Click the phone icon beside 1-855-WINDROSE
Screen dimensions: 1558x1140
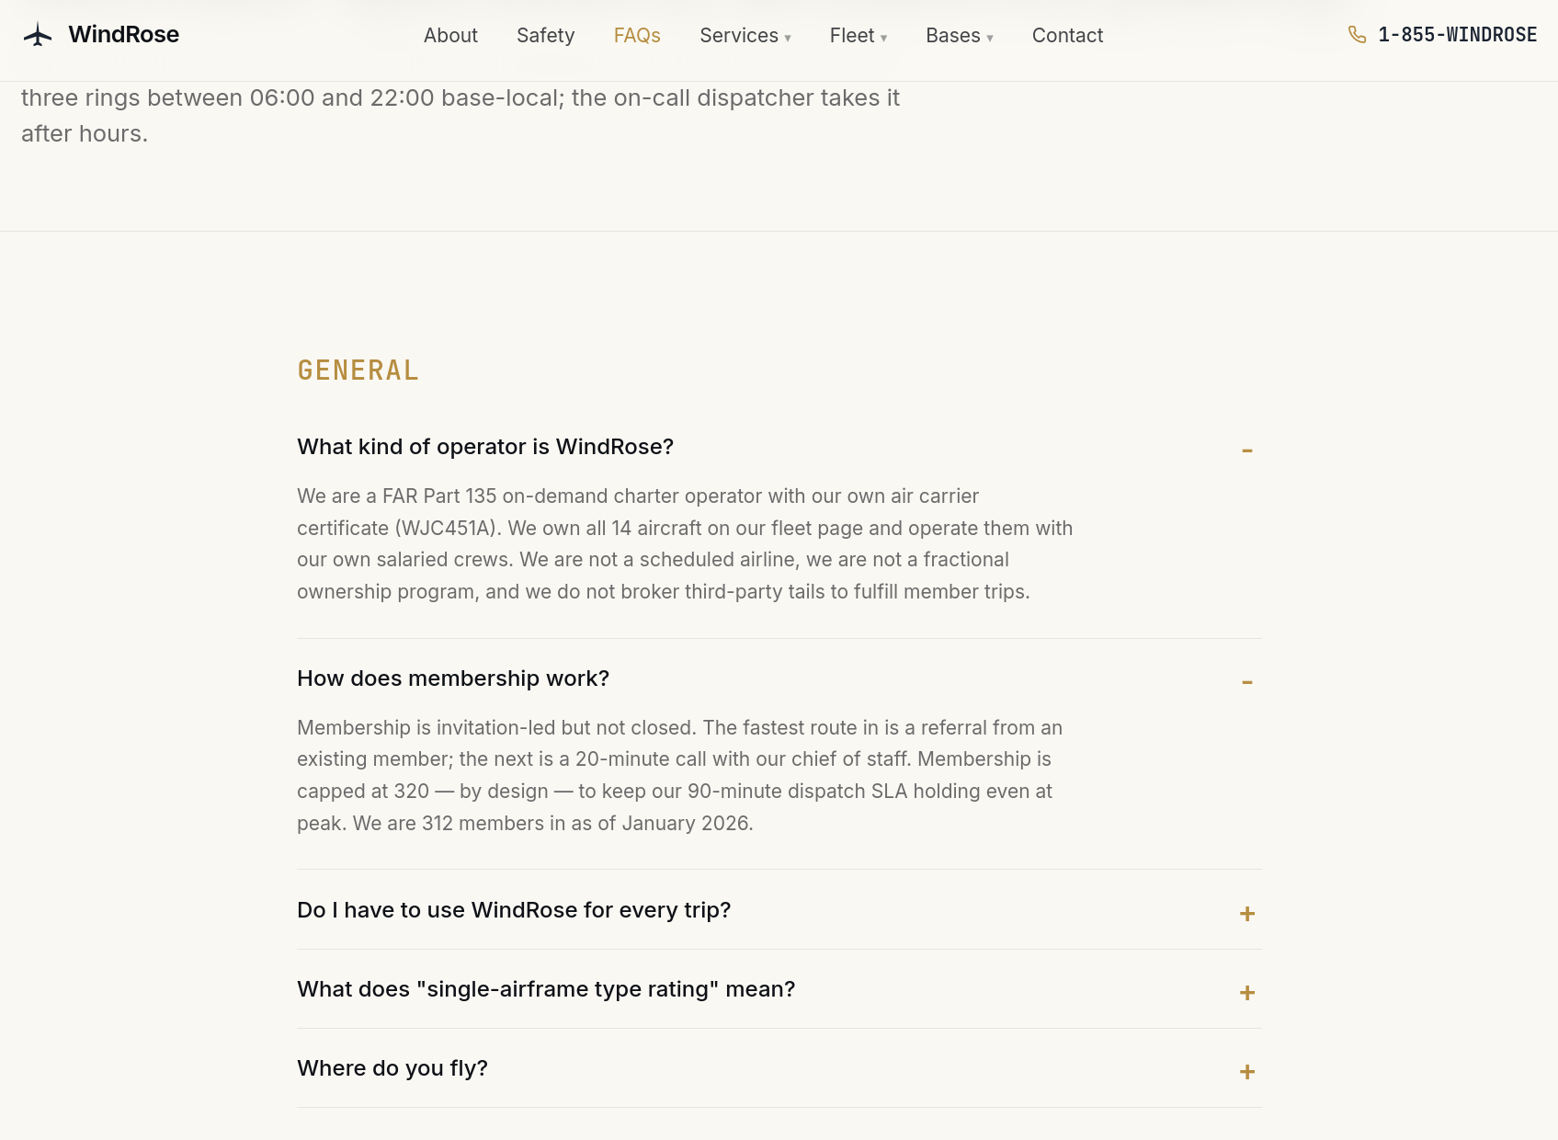click(x=1357, y=35)
